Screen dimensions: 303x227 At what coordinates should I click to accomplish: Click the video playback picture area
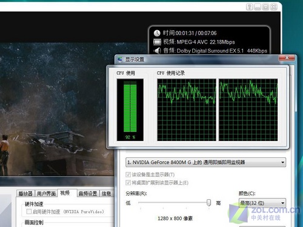57,109
